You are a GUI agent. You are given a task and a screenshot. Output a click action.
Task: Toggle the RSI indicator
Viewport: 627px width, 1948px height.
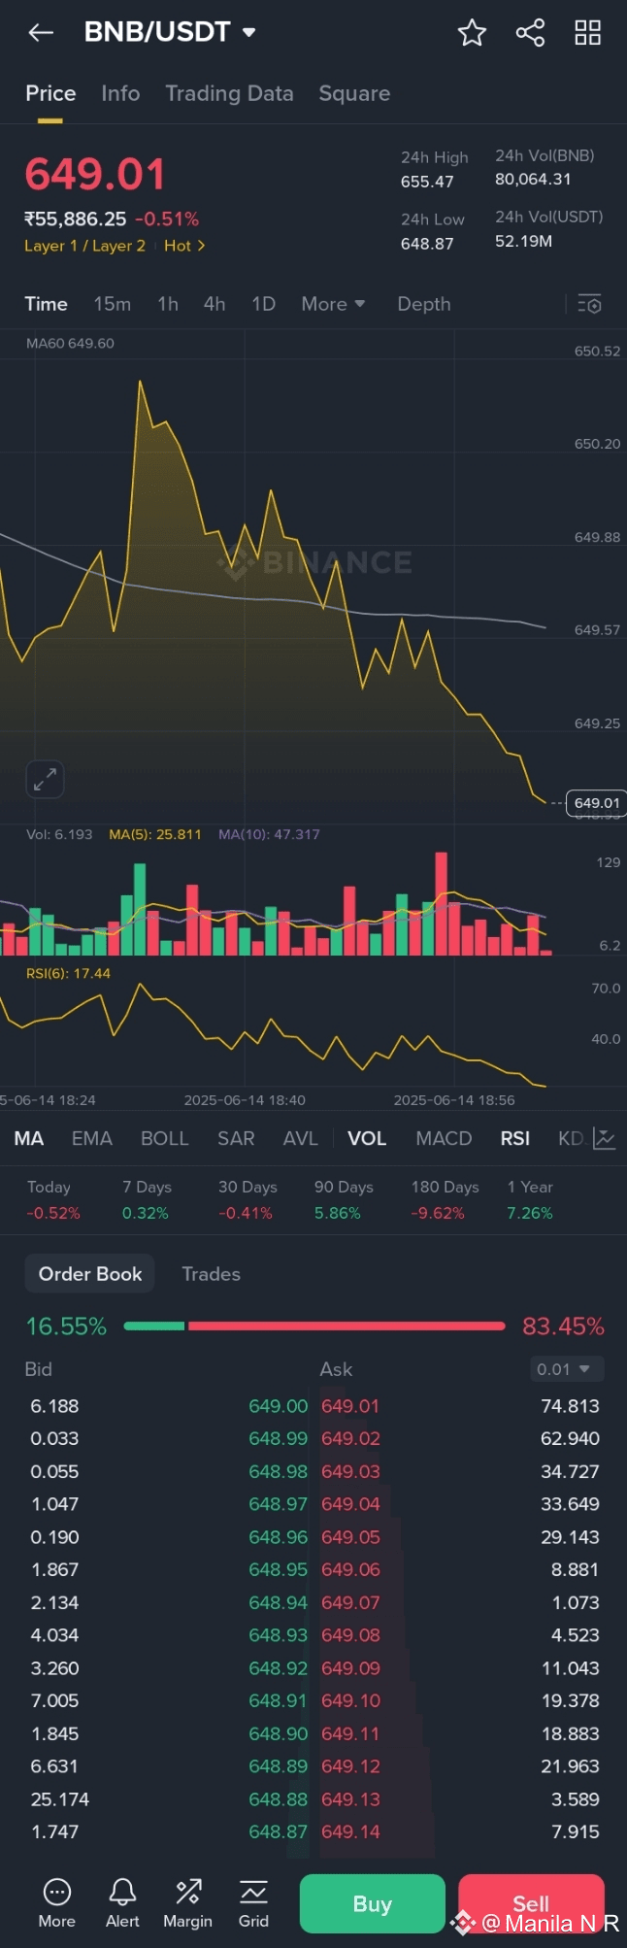pyautogui.click(x=515, y=1138)
